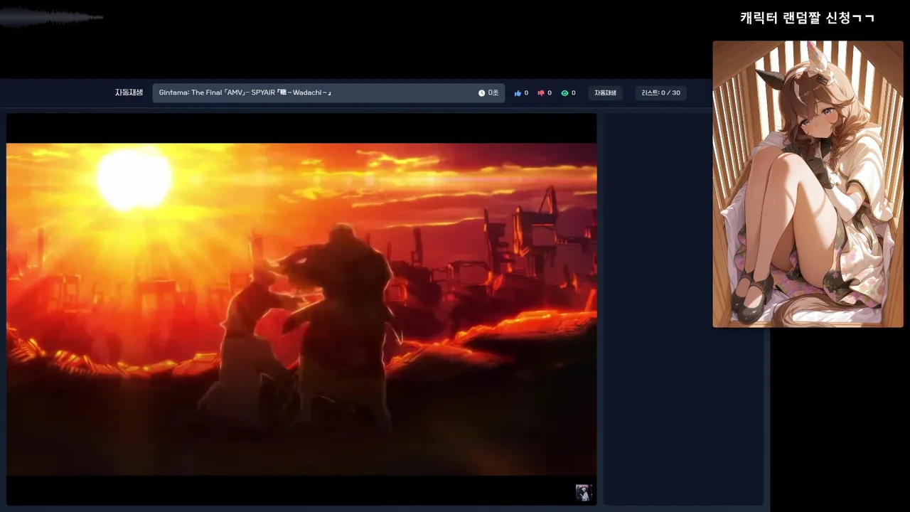Click the sunset anime video player
Image resolution: width=910 pixels, height=512 pixels.
pos(301,309)
